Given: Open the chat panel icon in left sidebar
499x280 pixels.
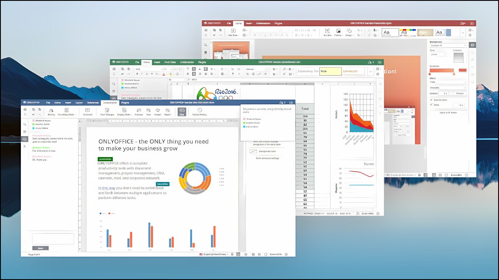Looking at the screenshot, I should (x=25, y=139).
